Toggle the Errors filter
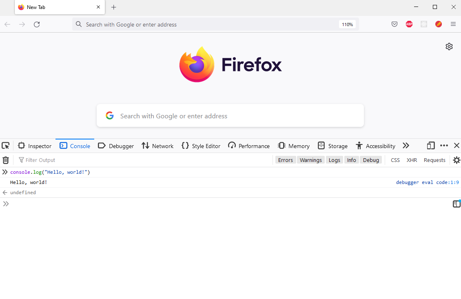This screenshot has height=299, width=461. click(285, 160)
